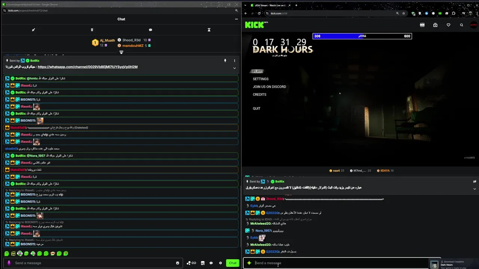The image size is (479, 269).
Task: Click the hourglass slow-mode icon
Action: [x=209, y=30]
